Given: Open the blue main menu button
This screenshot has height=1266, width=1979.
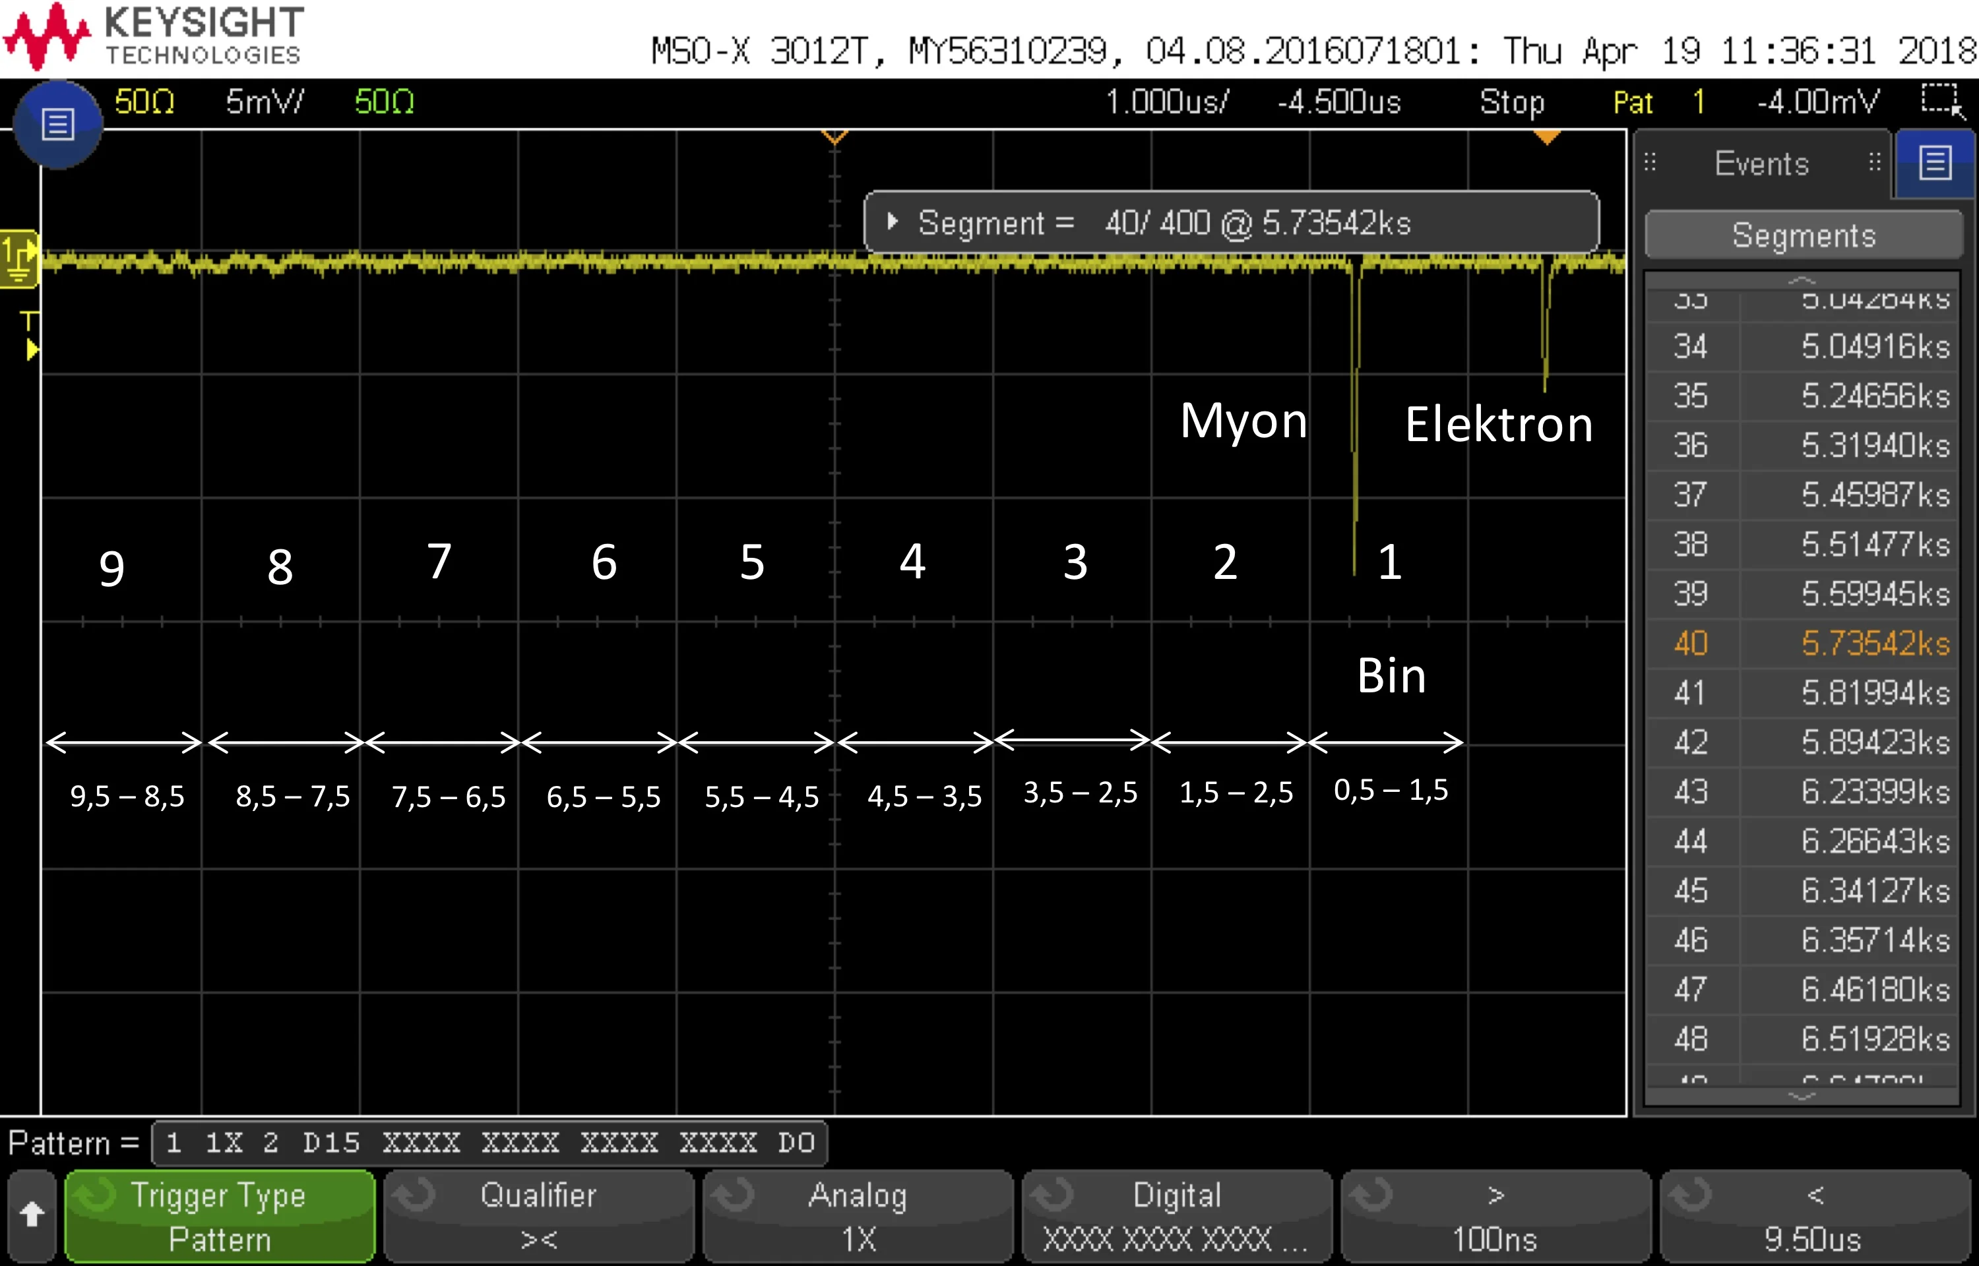Looking at the screenshot, I should (x=57, y=125).
